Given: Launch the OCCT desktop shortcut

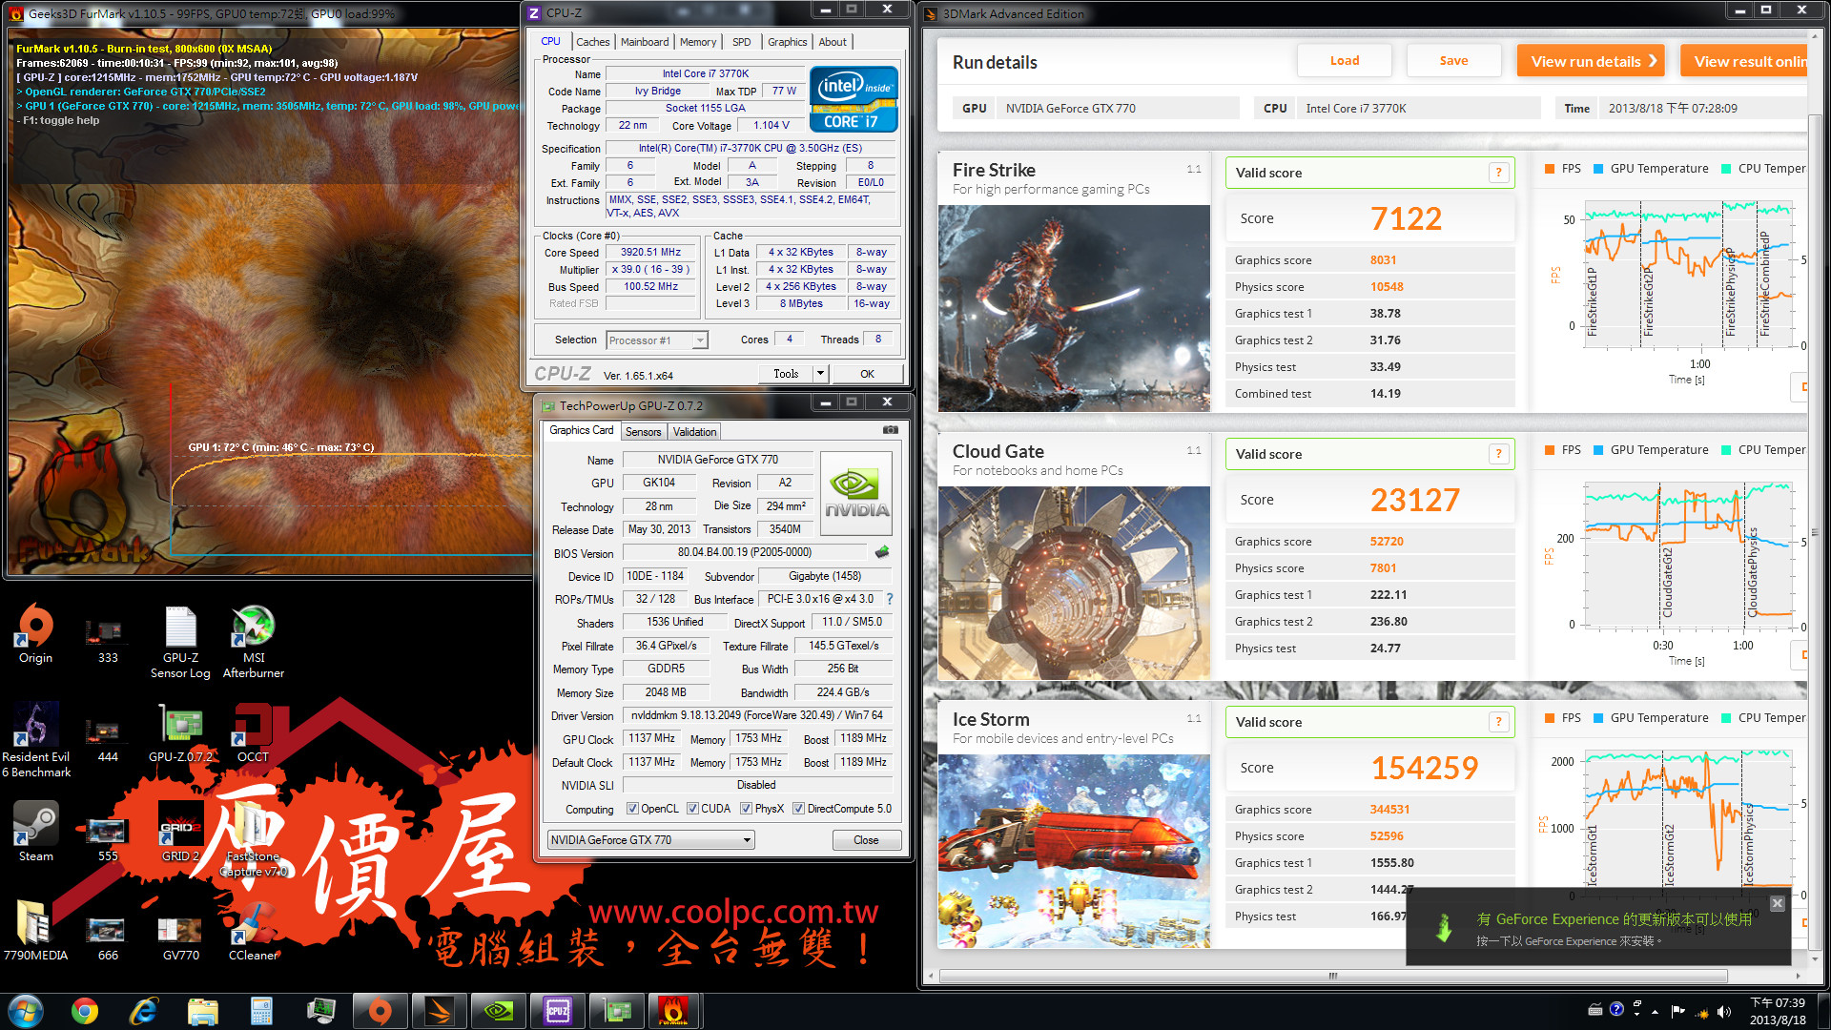Looking at the screenshot, I should 254,733.
